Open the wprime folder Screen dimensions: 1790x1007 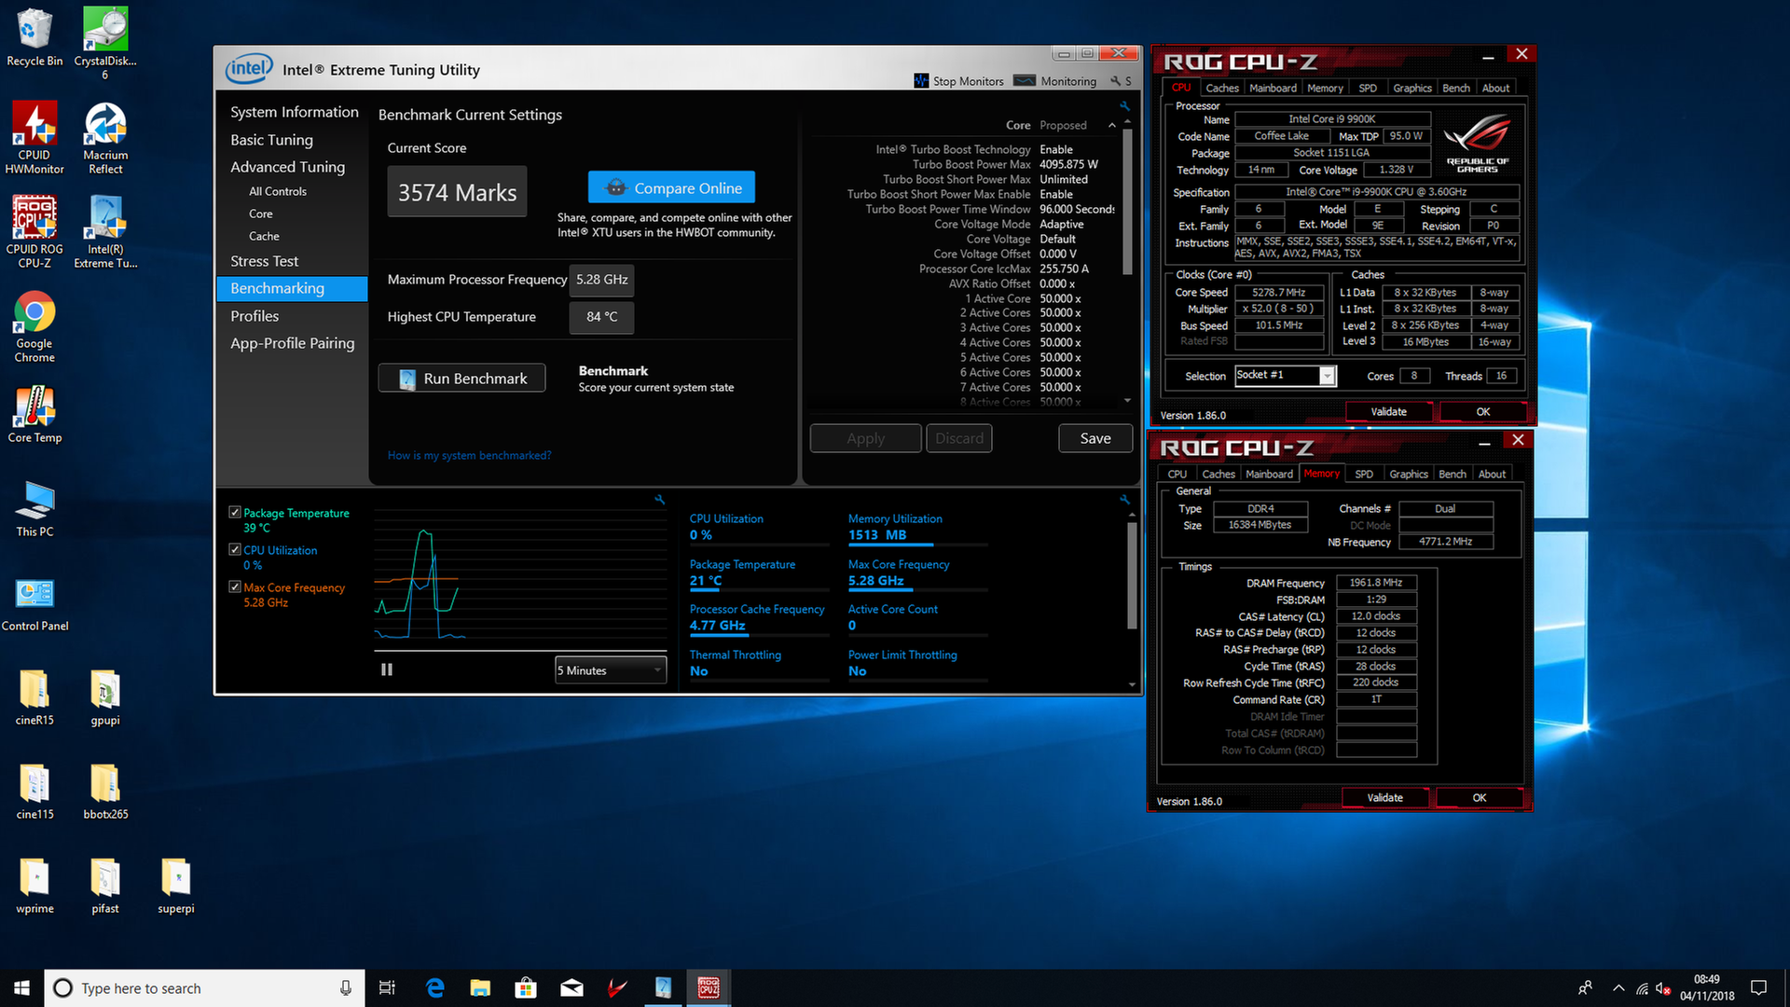pyautogui.click(x=34, y=886)
